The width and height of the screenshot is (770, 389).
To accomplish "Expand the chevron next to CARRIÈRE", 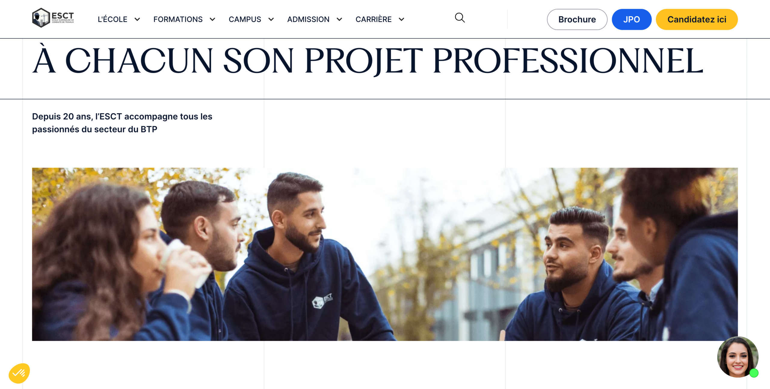I will [x=401, y=20].
